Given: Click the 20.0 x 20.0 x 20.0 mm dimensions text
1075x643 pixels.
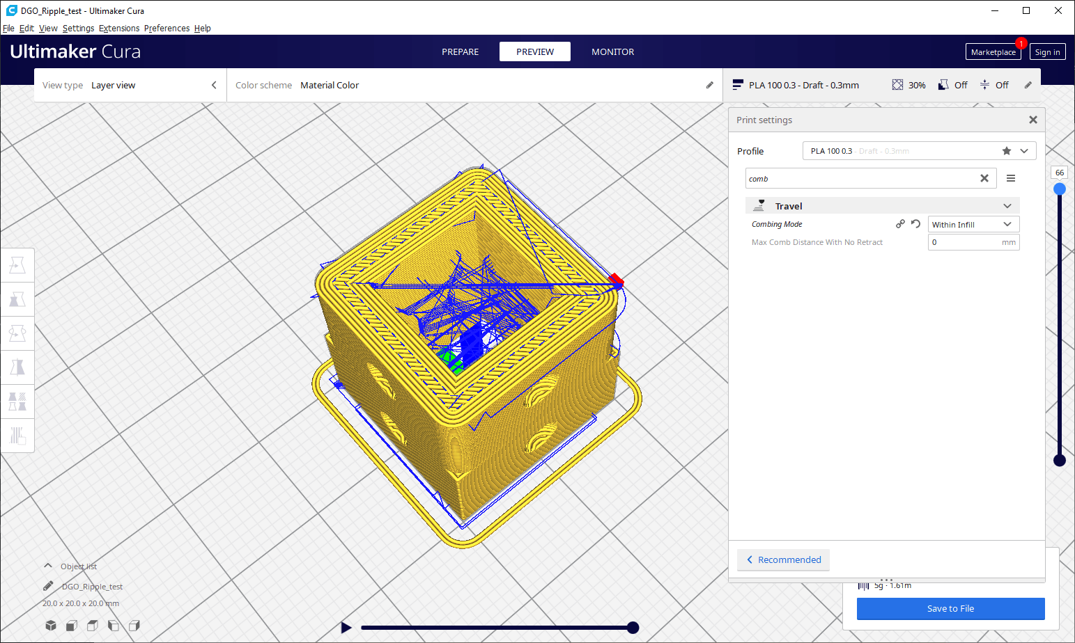Looking at the screenshot, I should 81,603.
